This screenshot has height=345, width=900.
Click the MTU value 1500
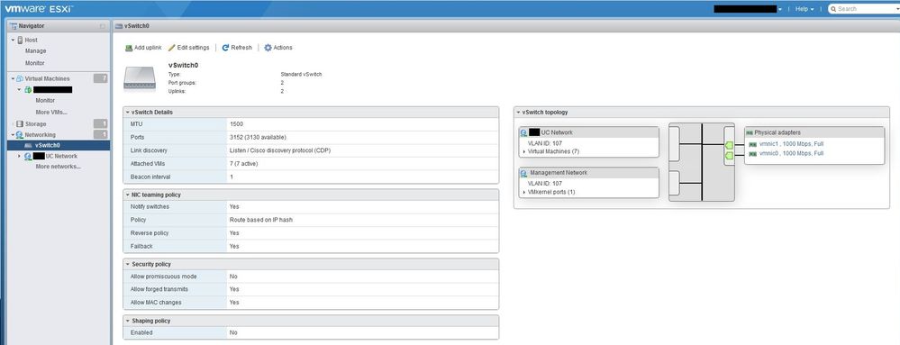236,124
